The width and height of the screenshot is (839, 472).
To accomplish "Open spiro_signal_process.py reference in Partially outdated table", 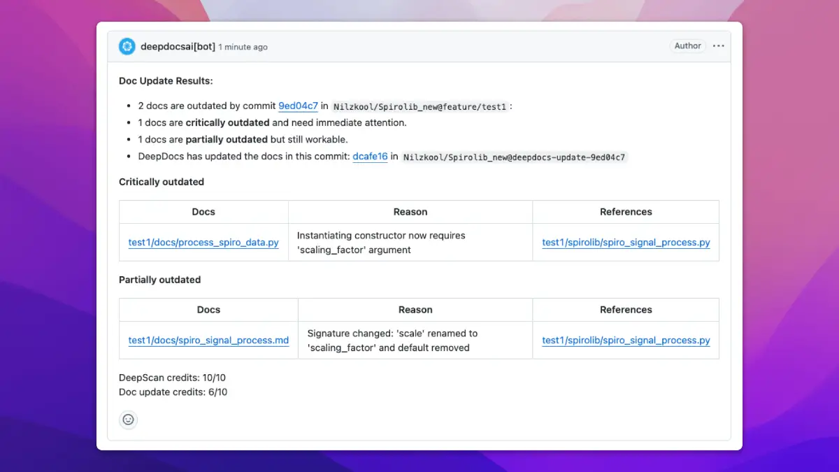I will point(626,341).
